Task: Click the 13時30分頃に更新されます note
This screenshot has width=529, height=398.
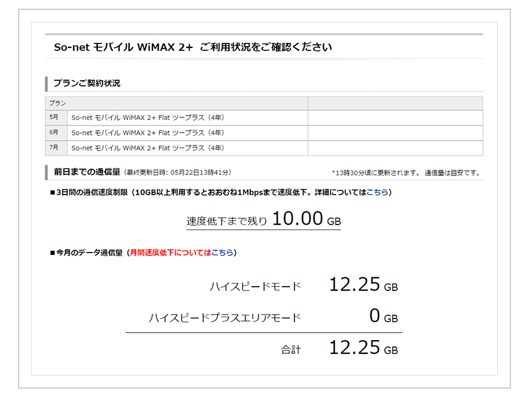Action: 406,174
